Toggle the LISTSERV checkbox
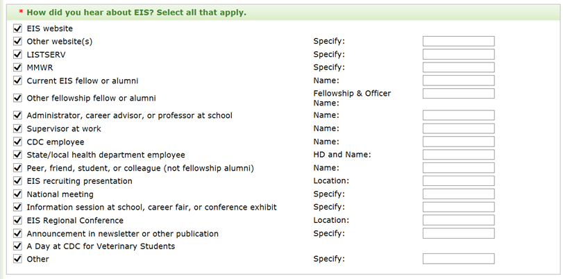Viewport: 563px width, 279px height. [17, 54]
